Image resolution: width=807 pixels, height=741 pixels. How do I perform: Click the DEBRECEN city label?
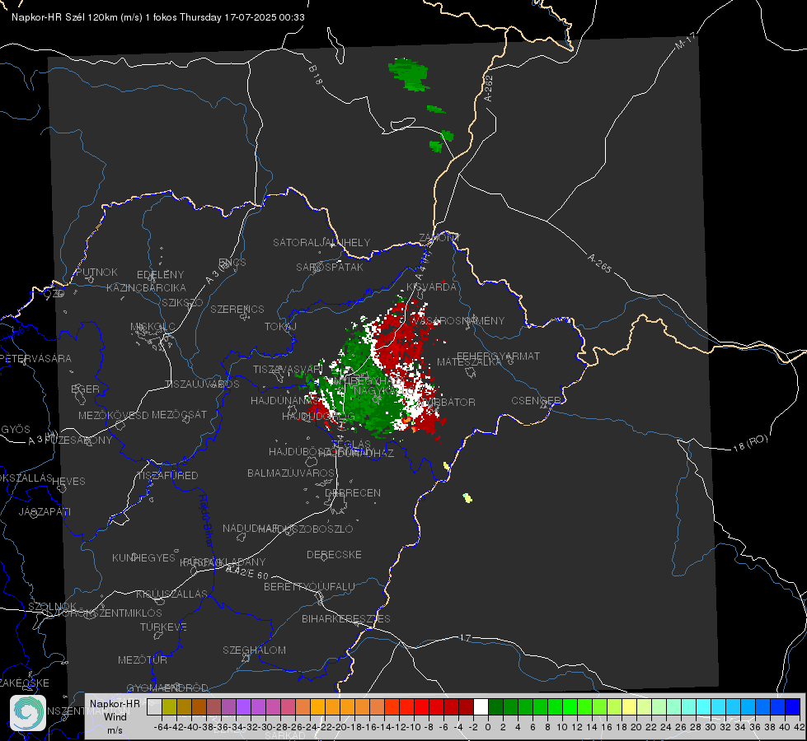coord(353,492)
